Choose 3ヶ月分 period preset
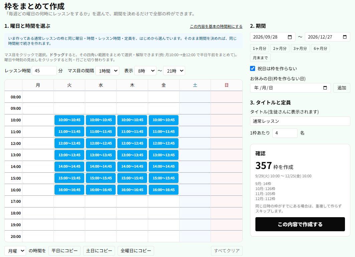The image size is (355, 257). point(300,49)
